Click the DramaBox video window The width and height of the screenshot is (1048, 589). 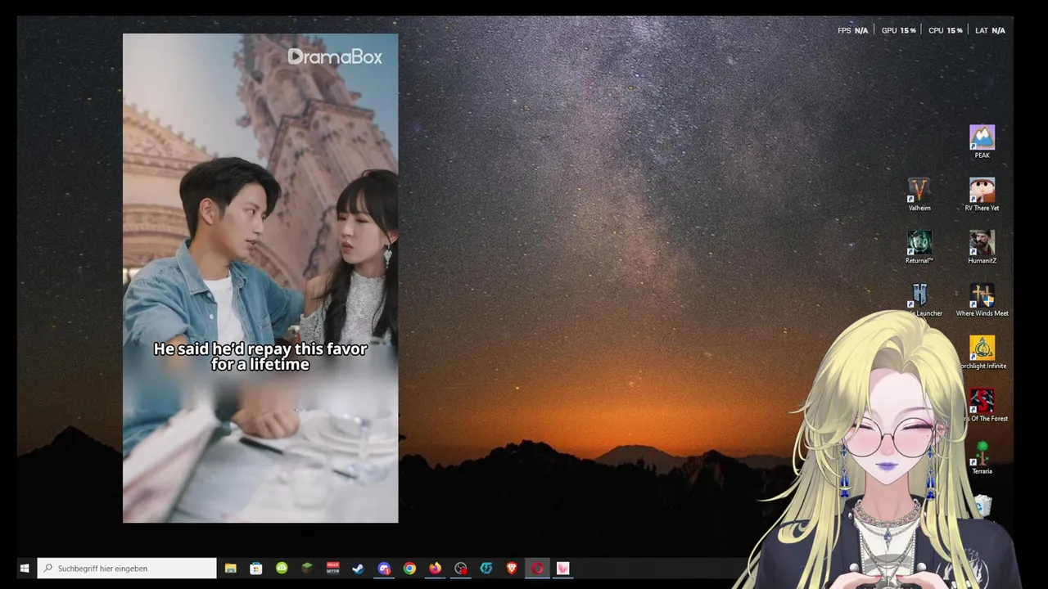[260, 278]
